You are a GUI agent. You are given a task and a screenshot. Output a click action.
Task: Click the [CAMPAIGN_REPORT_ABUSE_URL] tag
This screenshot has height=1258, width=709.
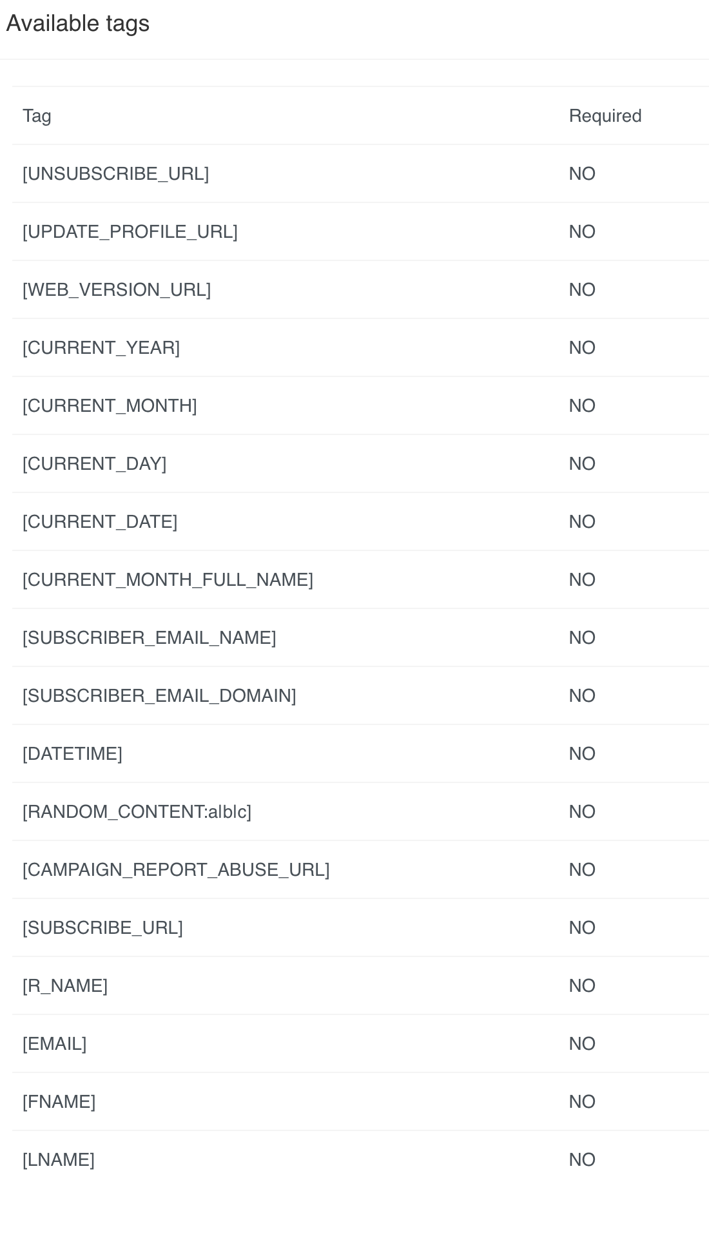pos(176,870)
